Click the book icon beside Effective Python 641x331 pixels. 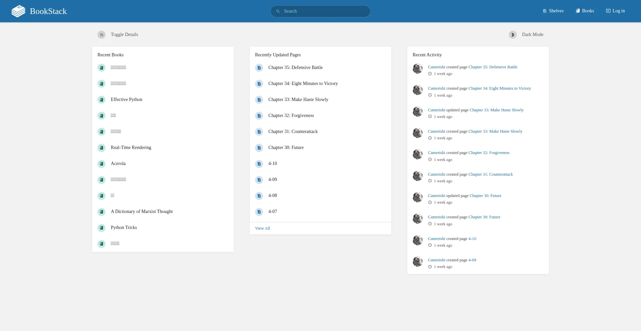tap(101, 100)
